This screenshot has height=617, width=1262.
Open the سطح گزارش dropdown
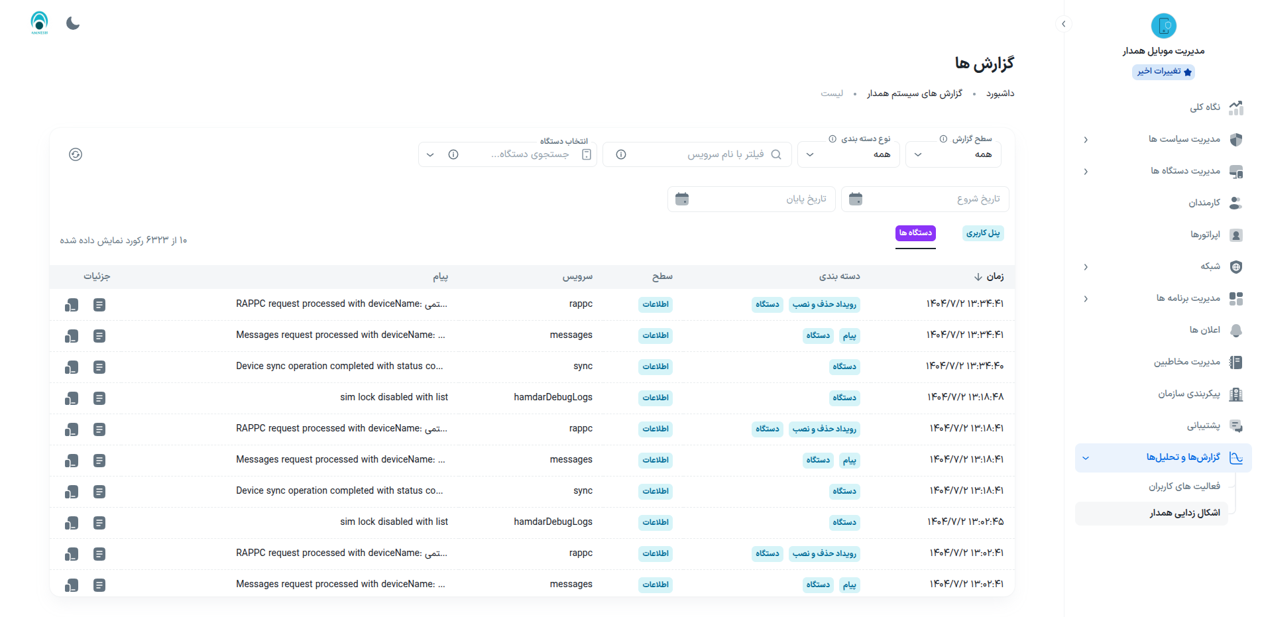[x=952, y=154]
